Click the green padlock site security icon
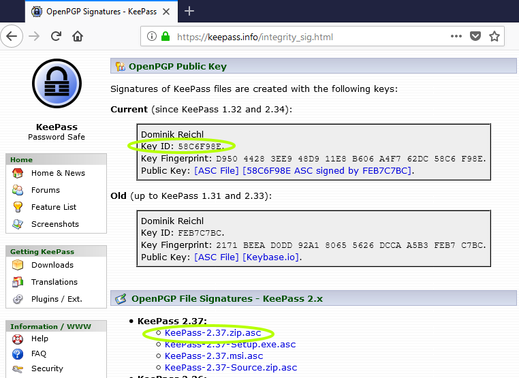 165,37
